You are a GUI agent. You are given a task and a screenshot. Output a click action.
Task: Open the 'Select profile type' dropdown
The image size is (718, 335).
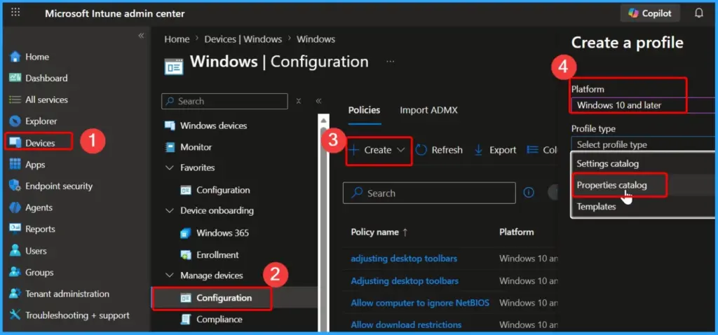642,144
